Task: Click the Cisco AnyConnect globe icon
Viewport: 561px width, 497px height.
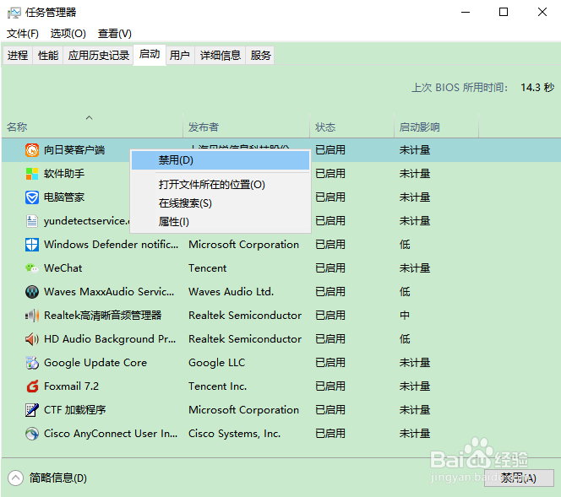Action: pyautogui.click(x=32, y=434)
